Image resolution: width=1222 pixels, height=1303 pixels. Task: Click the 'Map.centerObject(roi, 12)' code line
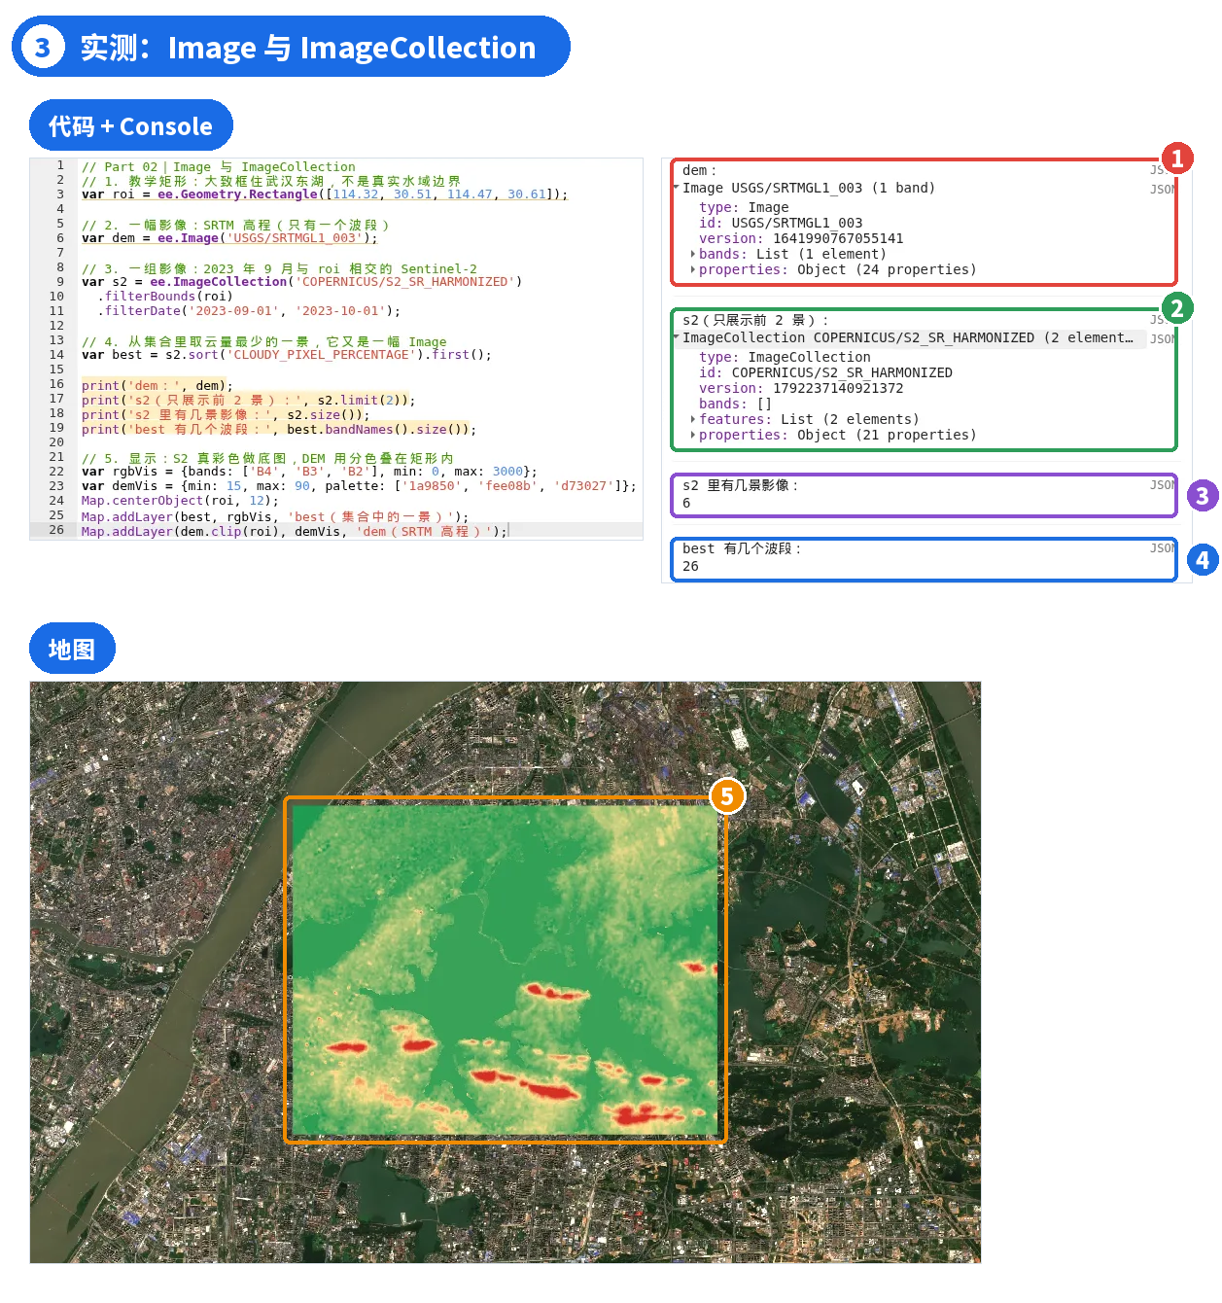click(180, 501)
